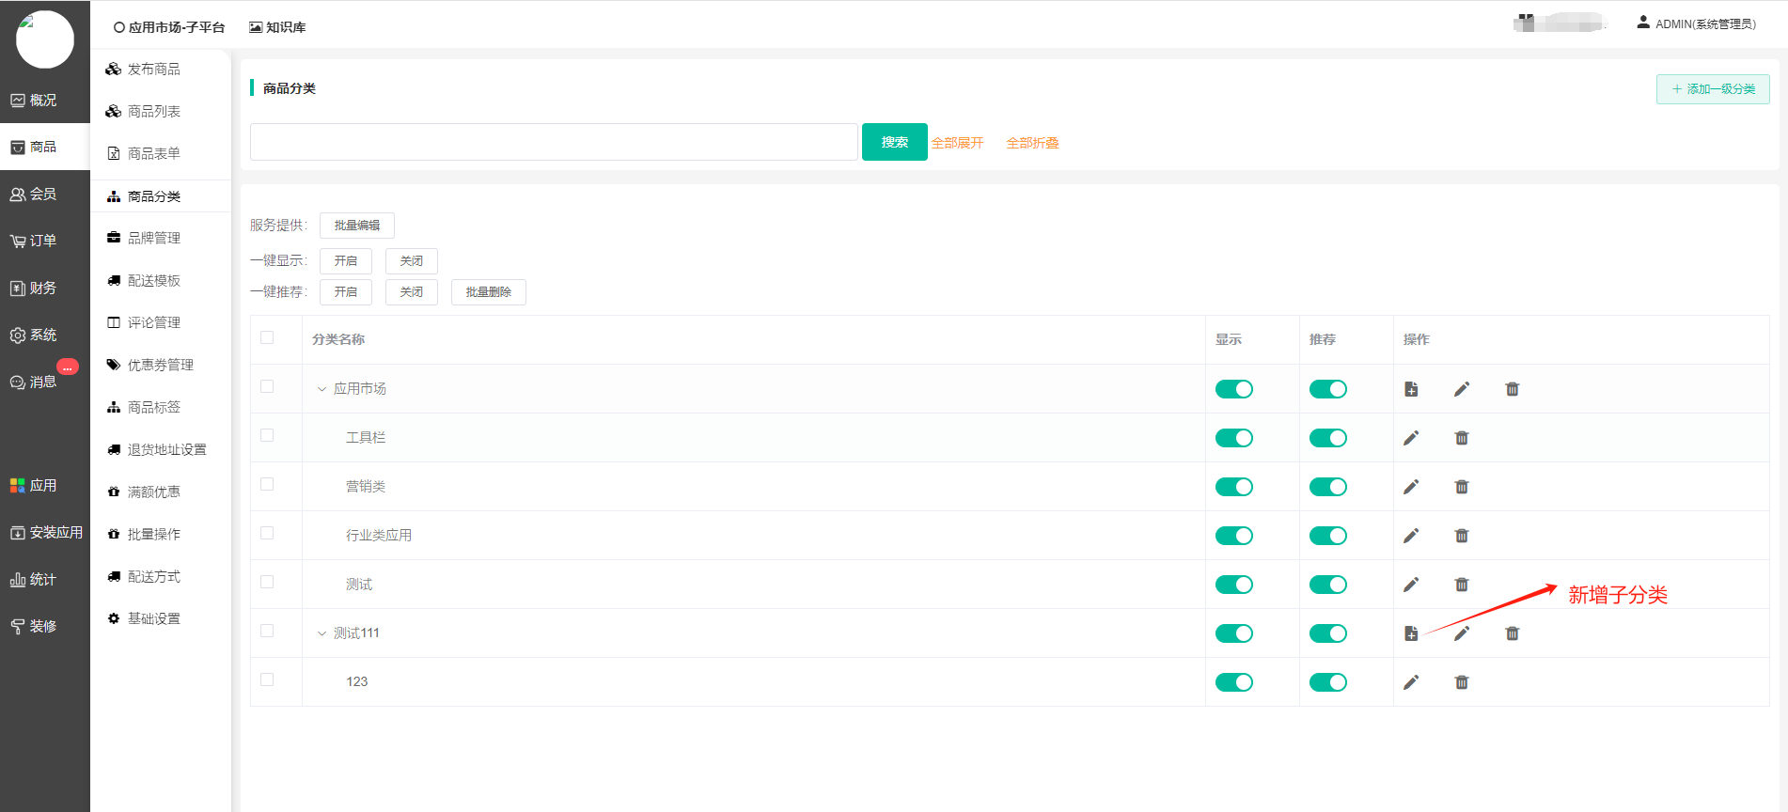Edit the 行业类应用 category with pencil icon

(x=1411, y=536)
